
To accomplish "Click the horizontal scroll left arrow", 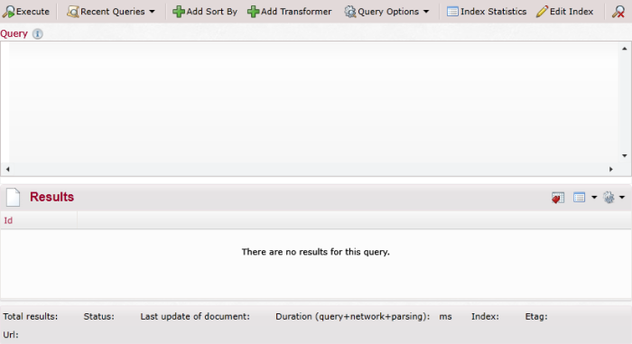I will click(x=7, y=169).
